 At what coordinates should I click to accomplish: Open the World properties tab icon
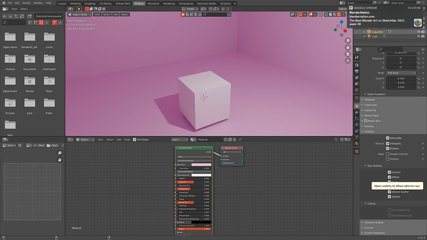click(356, 90)
